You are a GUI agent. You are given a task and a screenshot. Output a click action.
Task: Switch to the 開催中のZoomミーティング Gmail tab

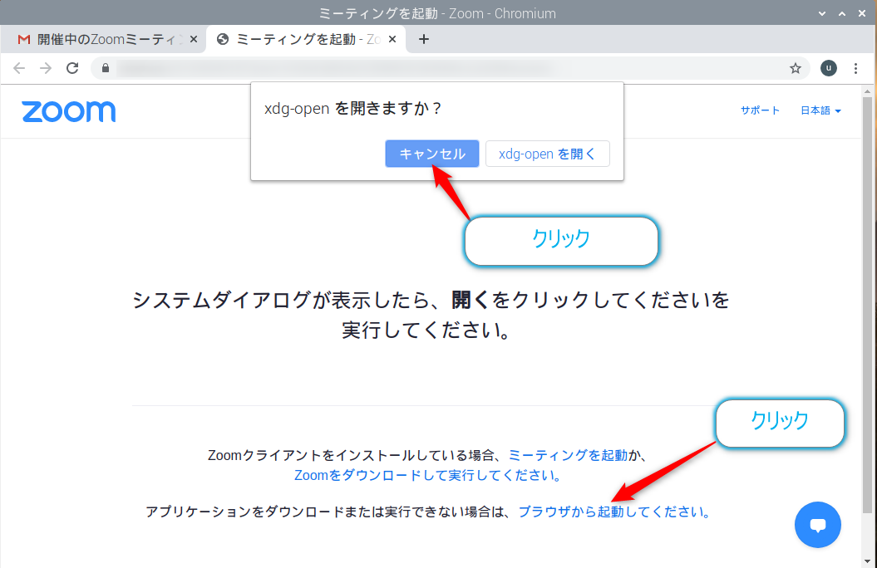point(103,39)
